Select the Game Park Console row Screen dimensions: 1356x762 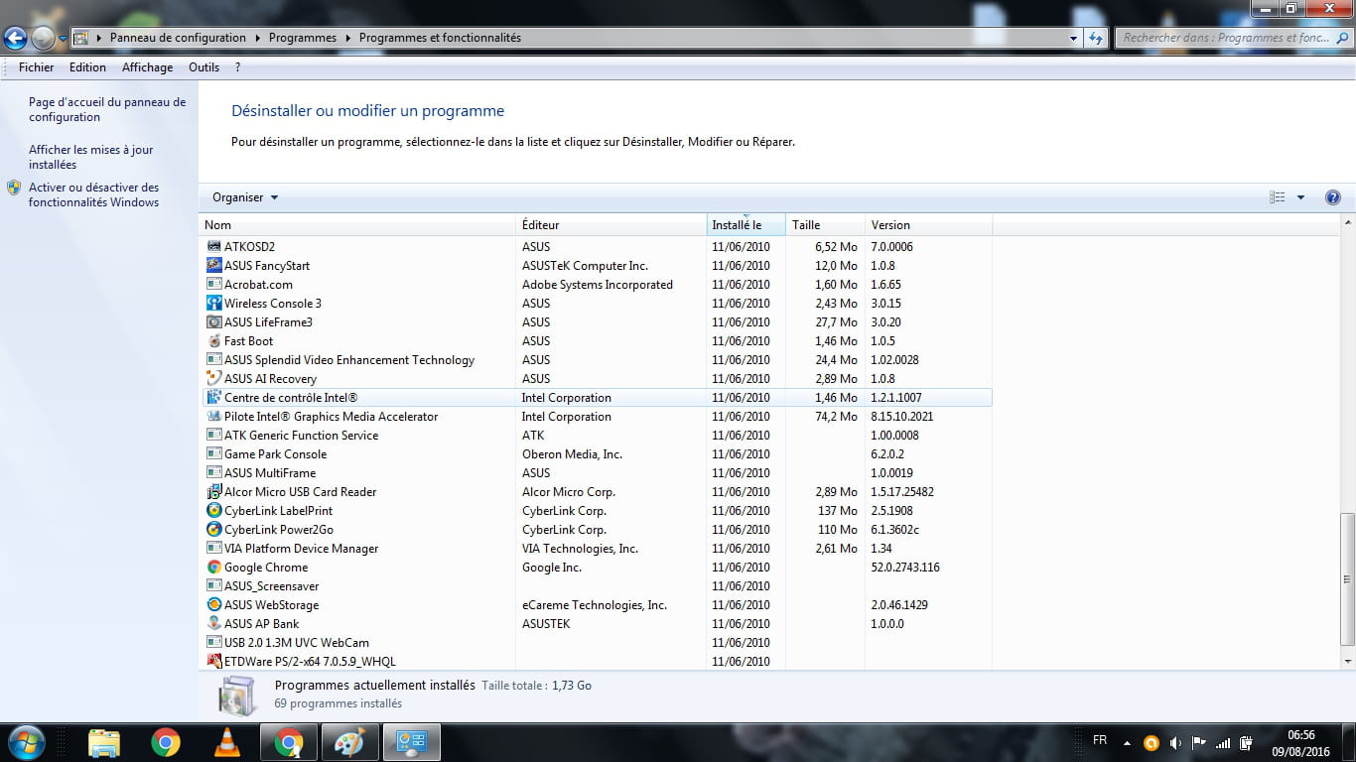[596, 453]
